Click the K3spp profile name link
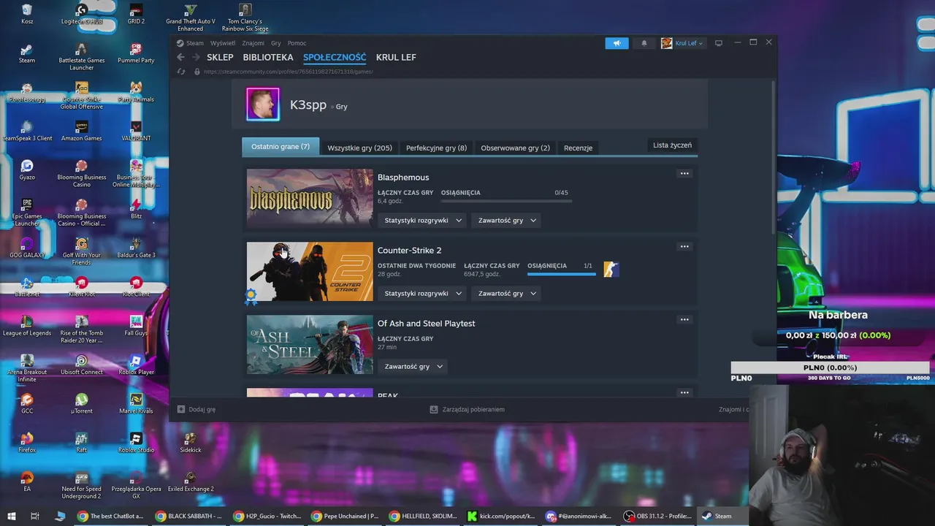Screen dimensions: 935x526 coord(308,104)
